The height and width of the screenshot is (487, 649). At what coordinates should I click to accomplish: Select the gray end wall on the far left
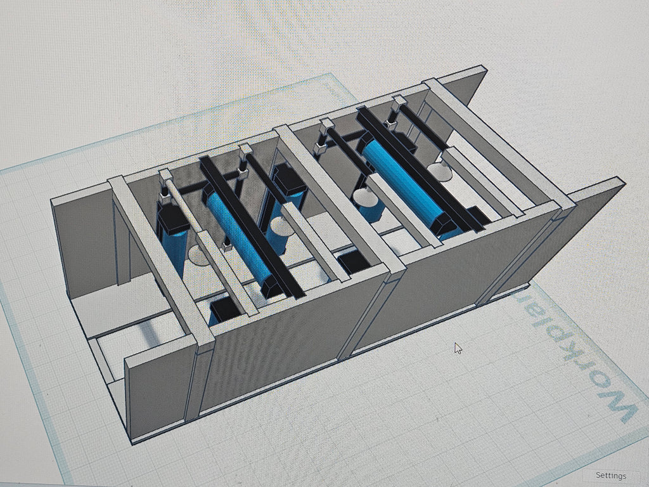click(x=85, y=245)
